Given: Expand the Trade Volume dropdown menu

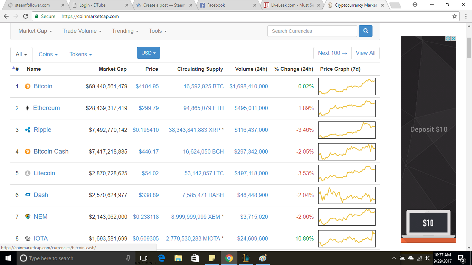Looking at the screenshot, I should click(82, 31).
